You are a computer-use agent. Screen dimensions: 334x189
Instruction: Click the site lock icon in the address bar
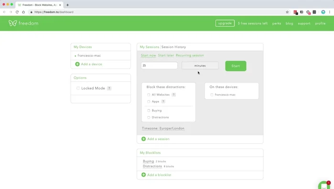(x=32, y=12)
